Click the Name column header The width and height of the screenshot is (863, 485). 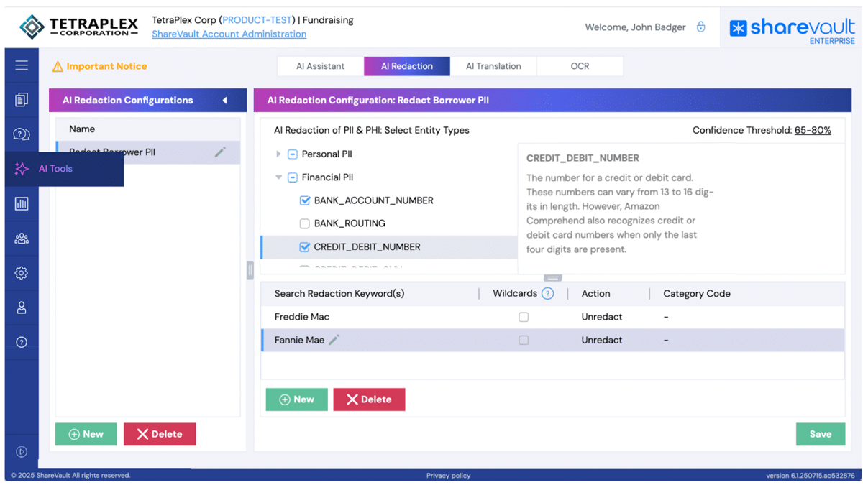point(82,129)
